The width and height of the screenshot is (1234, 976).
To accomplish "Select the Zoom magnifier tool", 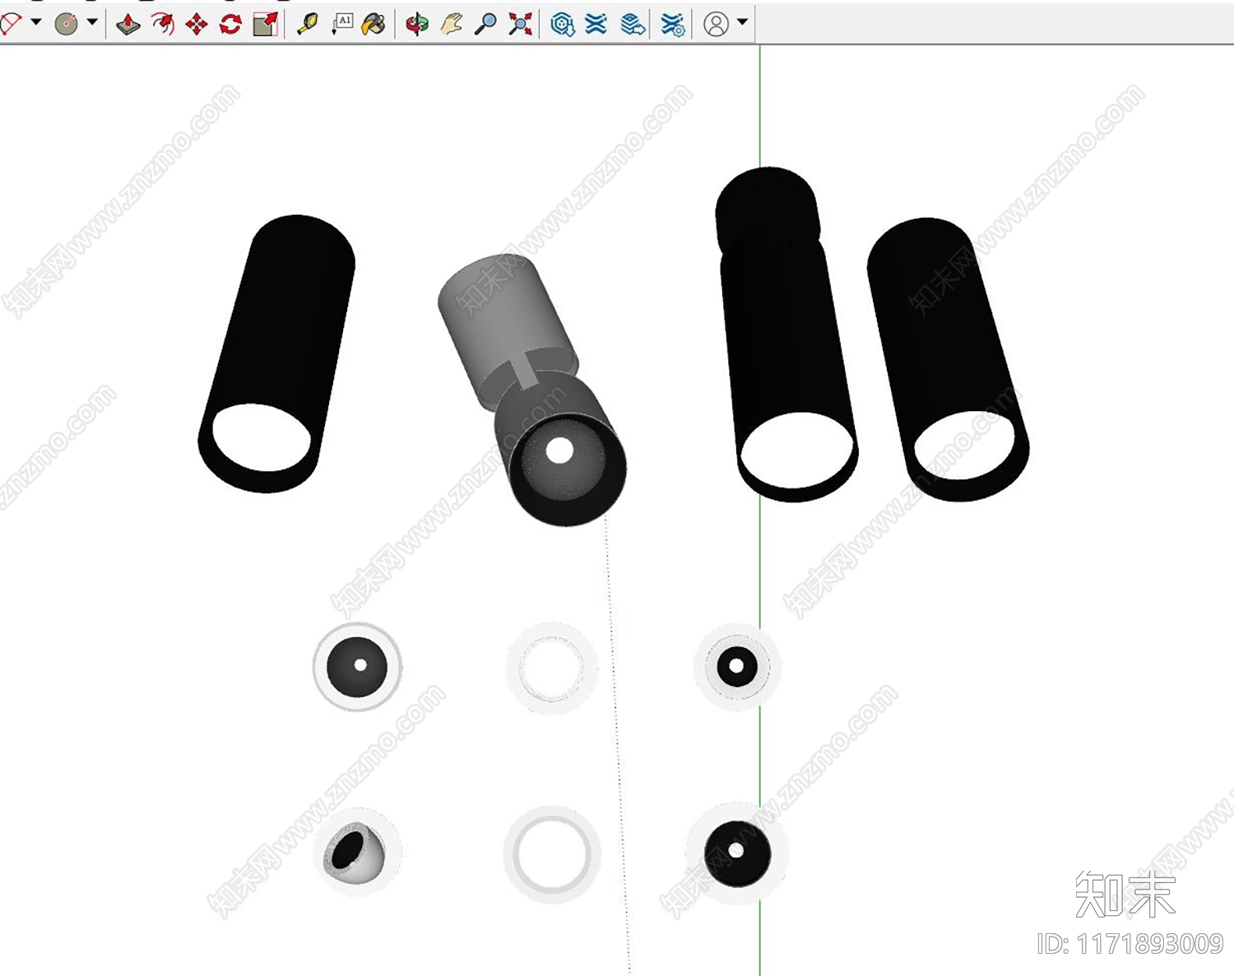I will pos(485,25).
